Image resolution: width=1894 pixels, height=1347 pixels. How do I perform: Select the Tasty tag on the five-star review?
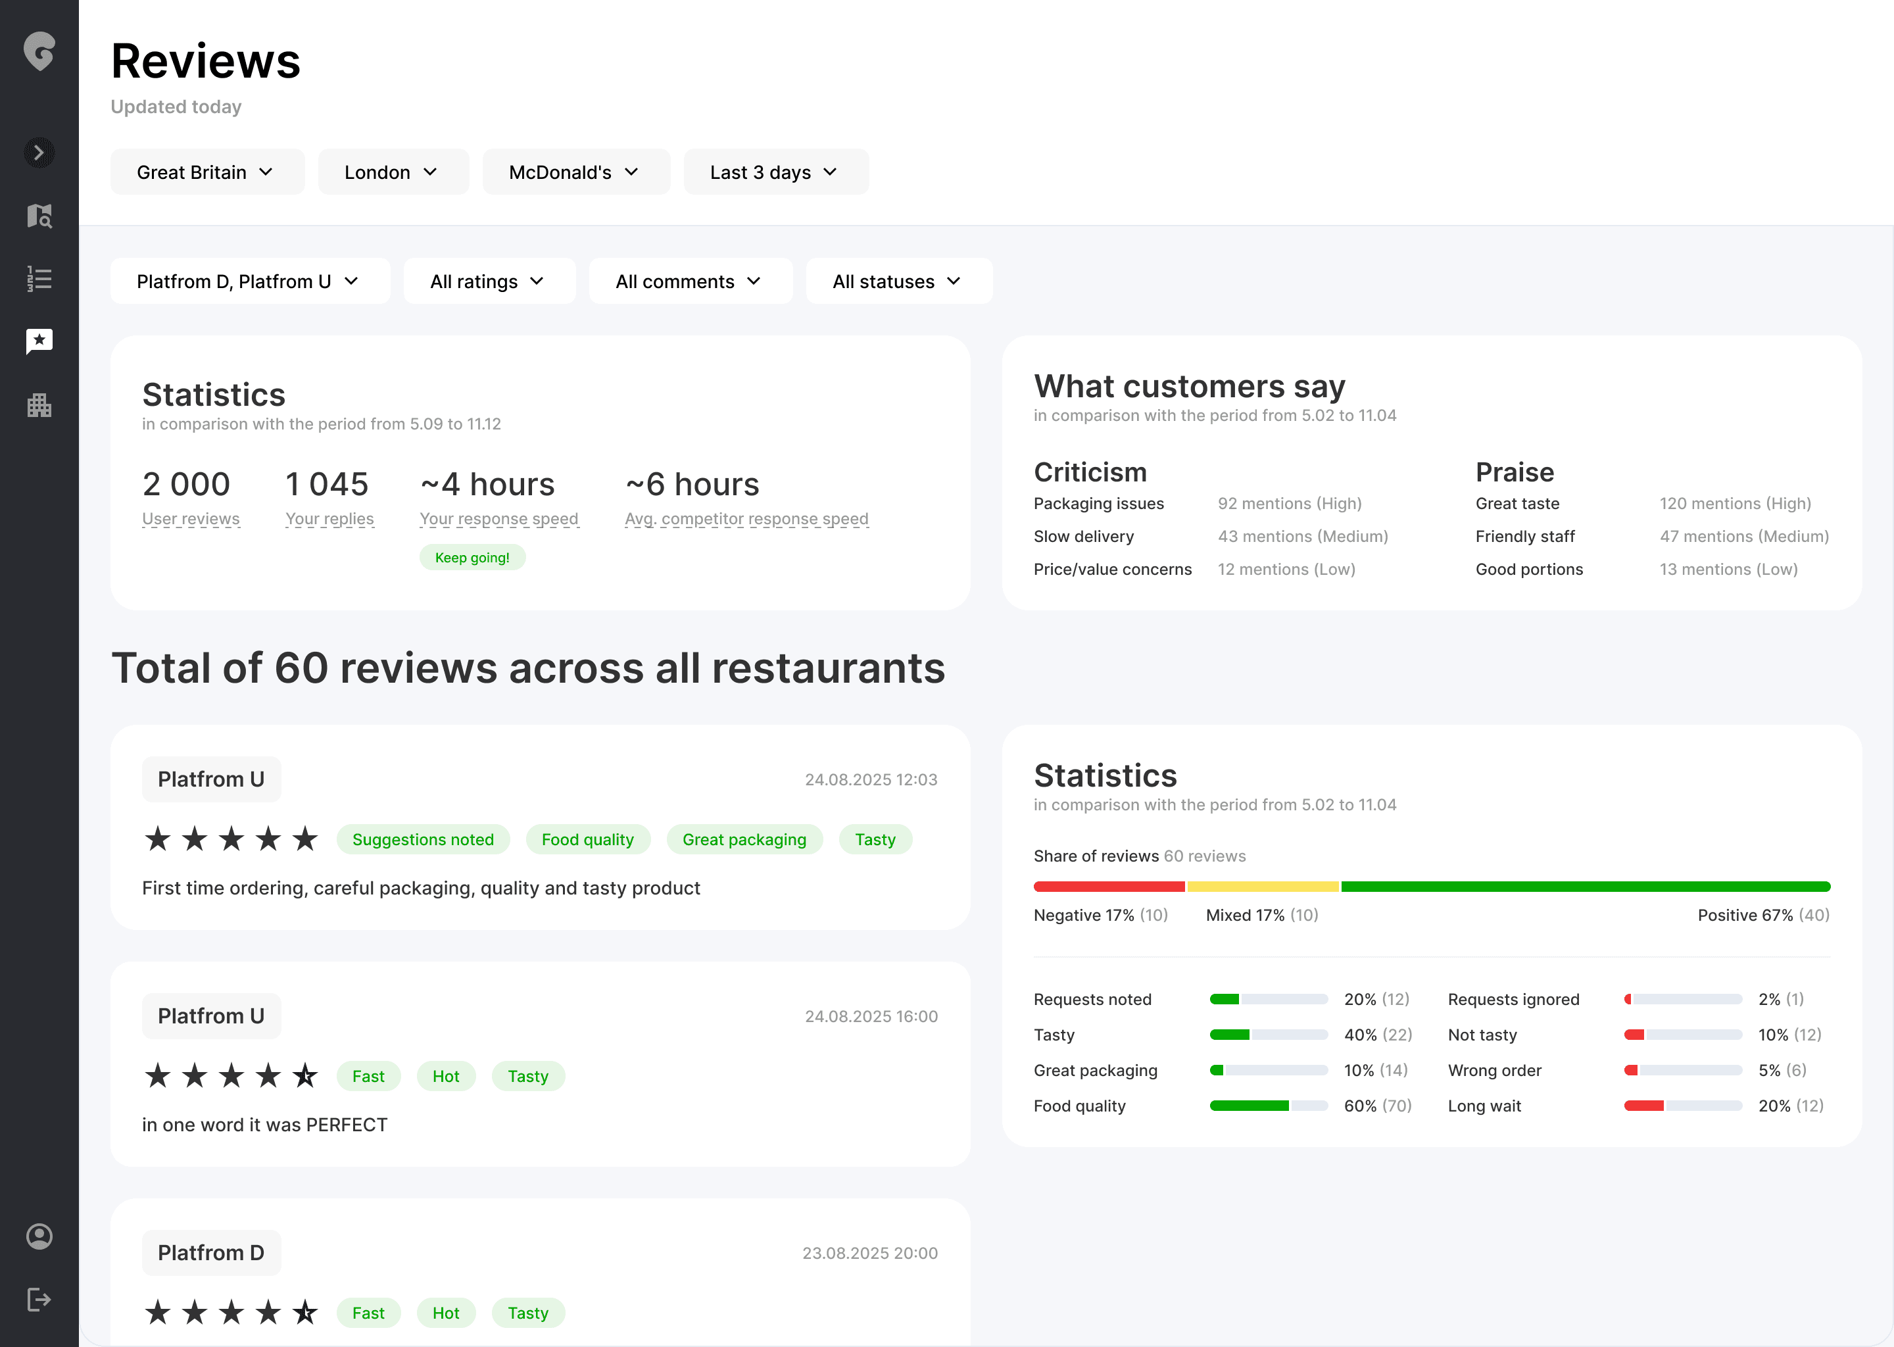tap(875, 839)
